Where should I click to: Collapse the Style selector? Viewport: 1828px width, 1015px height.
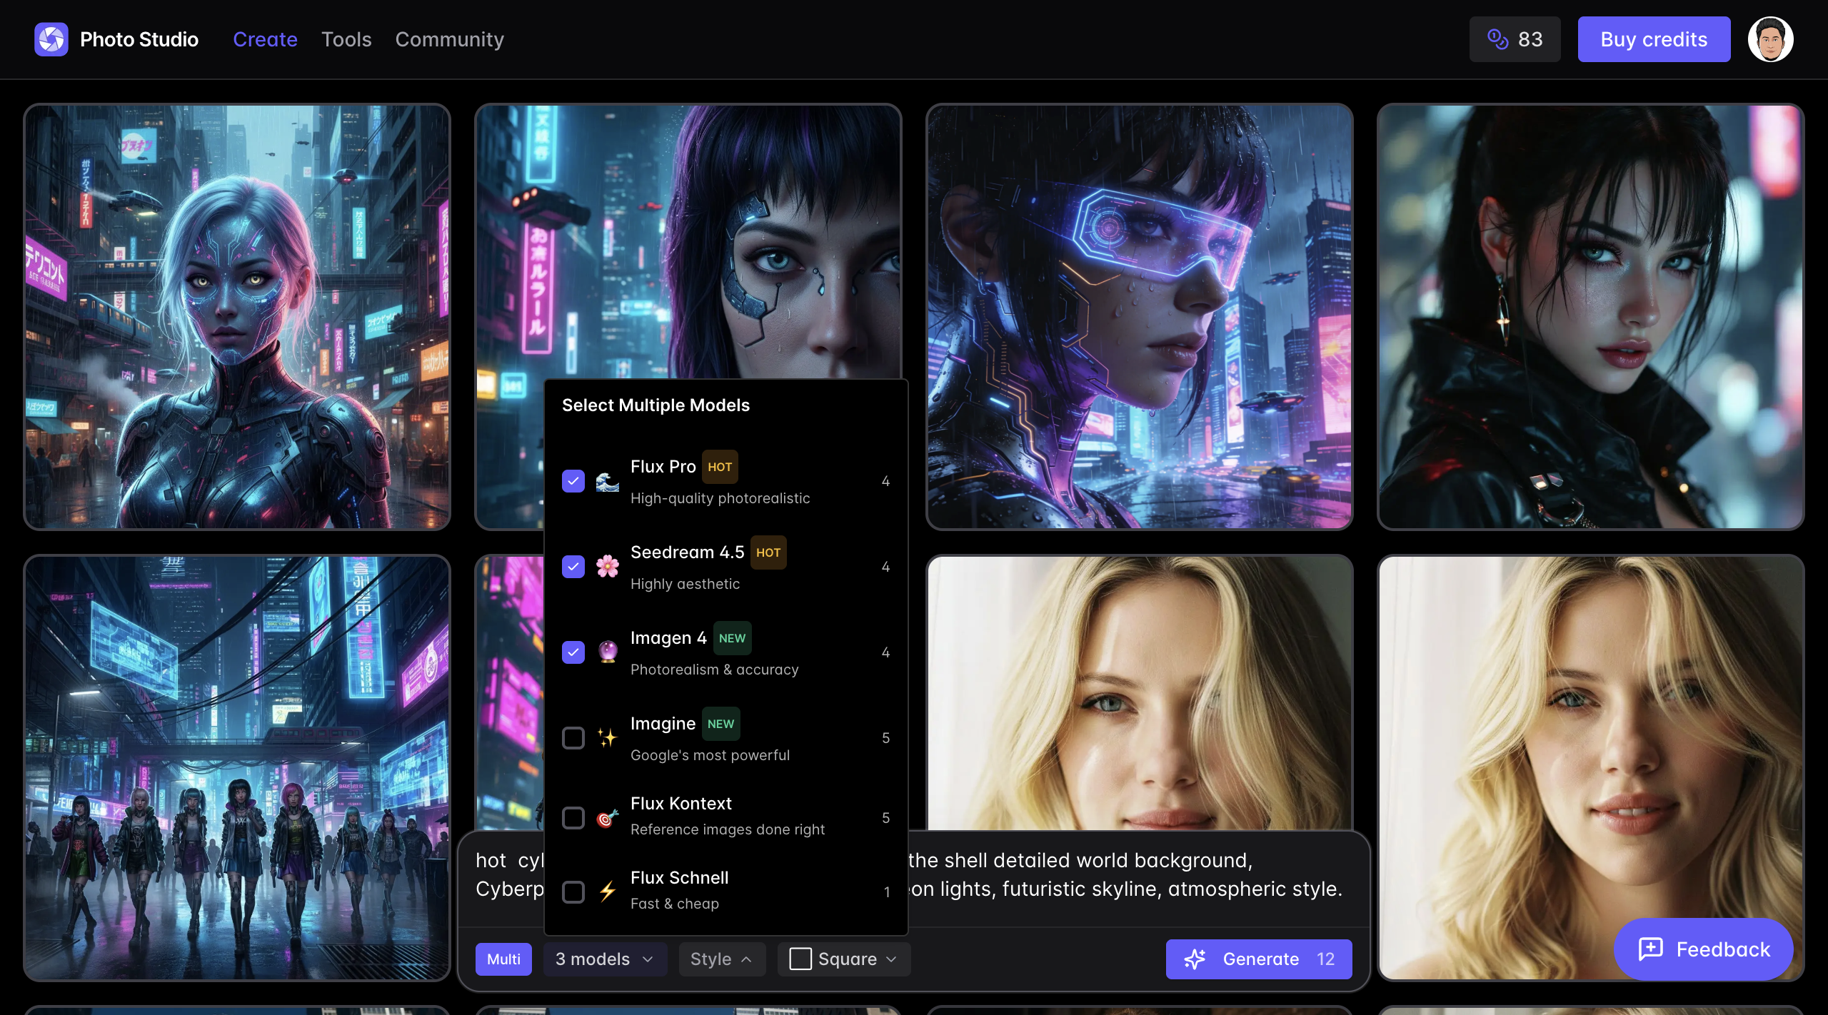point(721,959)
